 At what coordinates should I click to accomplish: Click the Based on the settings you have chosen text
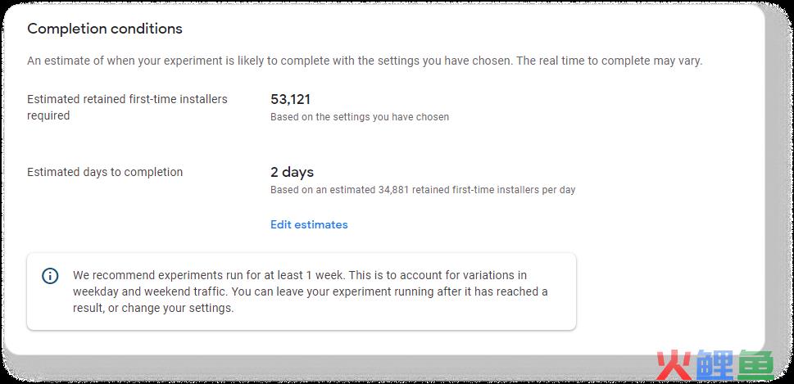360,117
